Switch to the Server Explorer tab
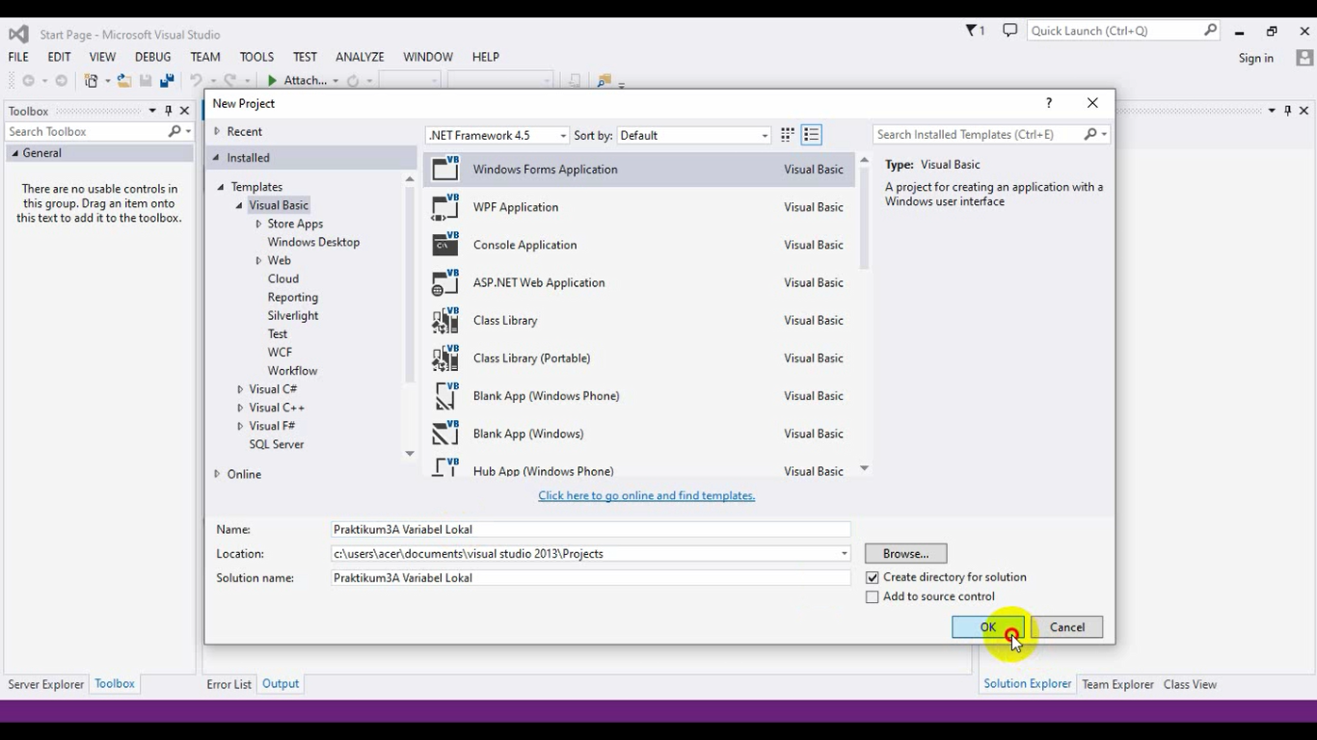Image resolution: width=1317 pixels, height=740 pixels. [x=46, y=684]
